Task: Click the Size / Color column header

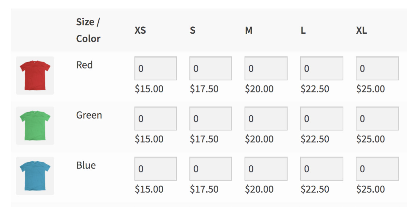Action: pos(88,30)
